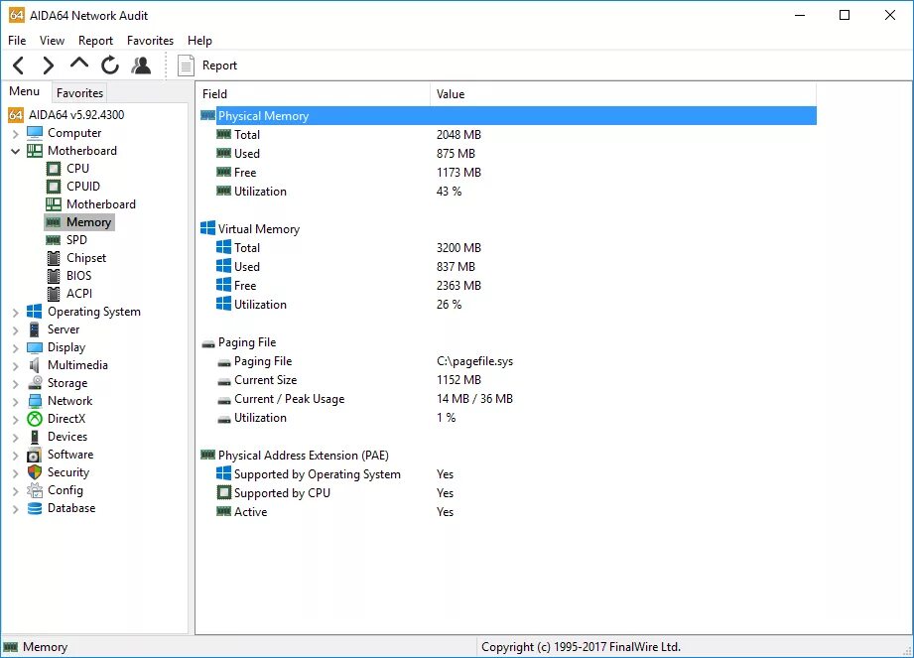Click the Network computer icon
This screenshot has height=658, width=914.
point(35,401)
